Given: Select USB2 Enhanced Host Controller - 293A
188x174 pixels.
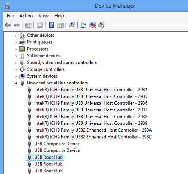Looking at the screenshot, I should pos(93,130).
